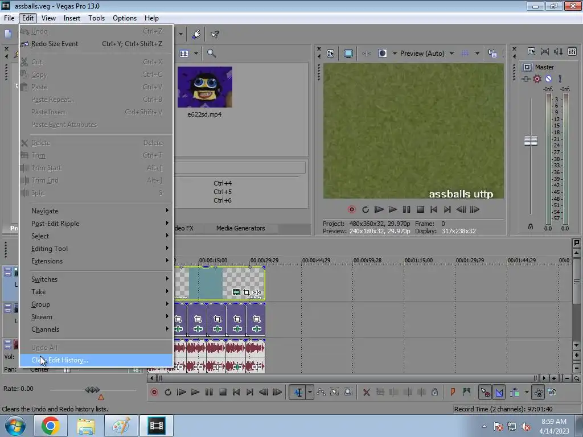Open Event FX on the top video event
Image resolution: width=583 pixels, height=437 pixels.
click(257, 292)
